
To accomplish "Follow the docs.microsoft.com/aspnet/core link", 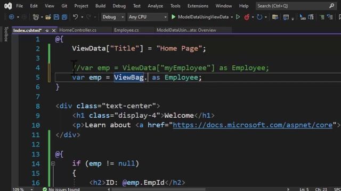I will 253,125.
